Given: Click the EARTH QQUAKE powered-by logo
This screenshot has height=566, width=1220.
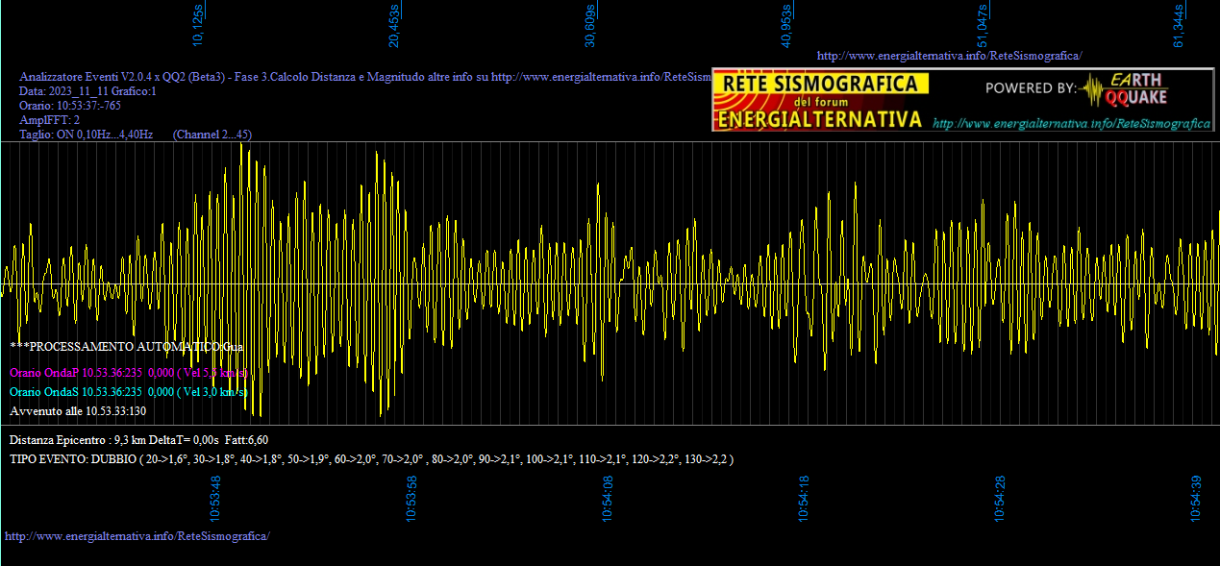Looking at the screenshot, I should tap(1122, 88).
